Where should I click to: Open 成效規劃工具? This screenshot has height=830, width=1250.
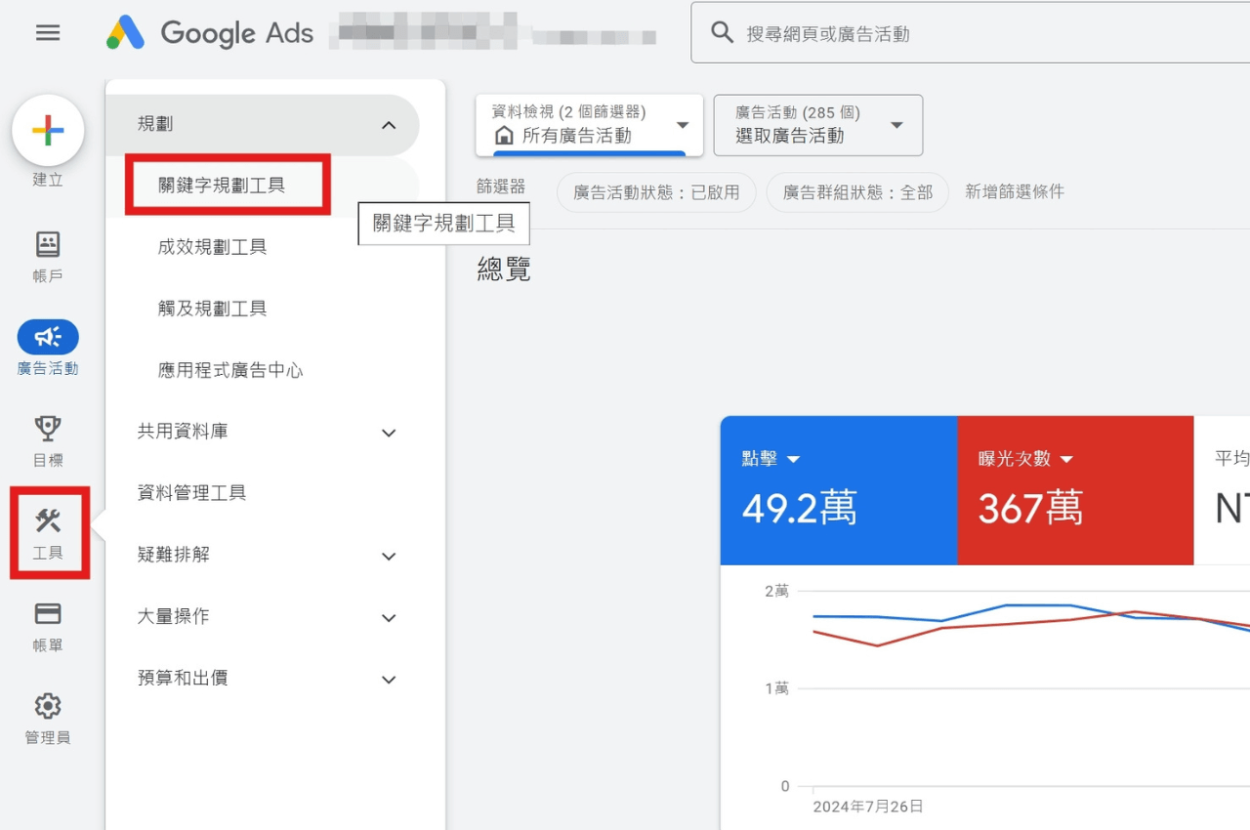tap(212, 247)
